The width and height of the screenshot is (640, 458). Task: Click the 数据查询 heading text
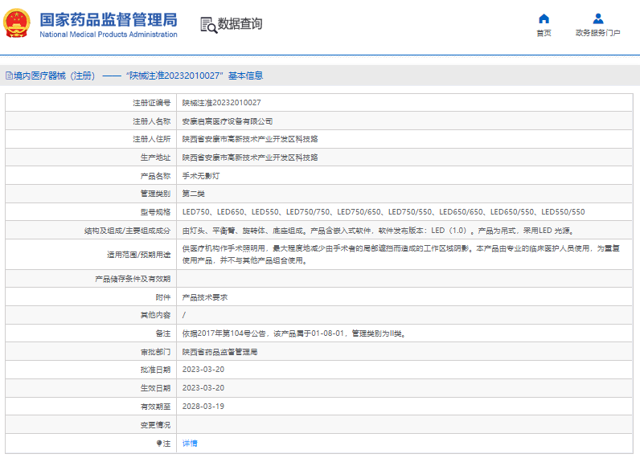tap(240, 23)
